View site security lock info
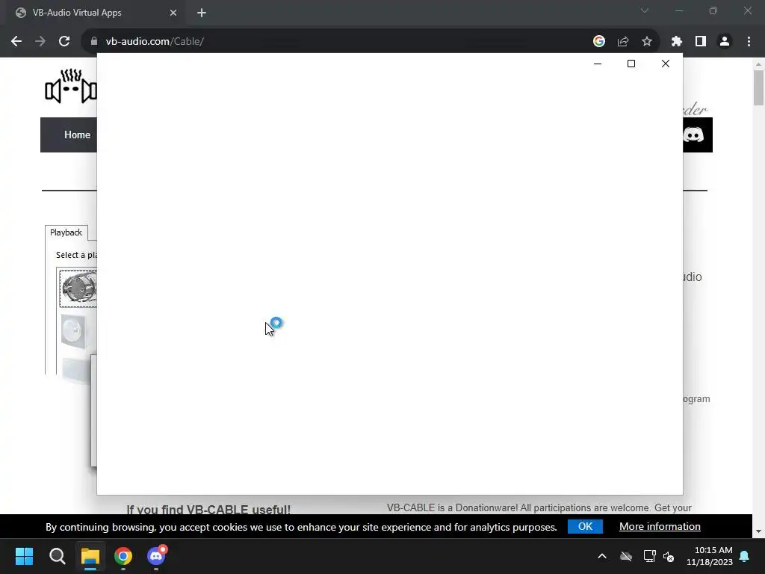The image size is (765, 574). pos(94,42)
